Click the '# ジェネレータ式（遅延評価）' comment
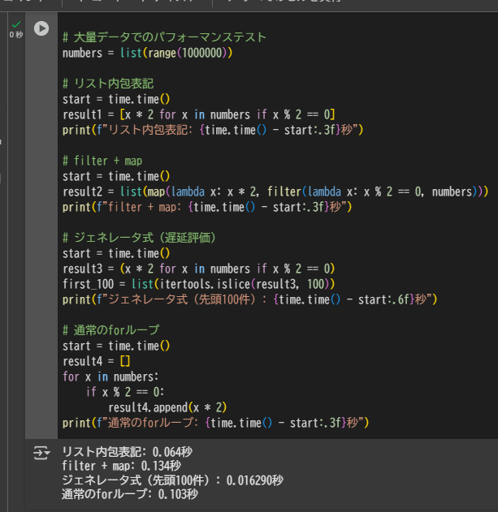Screen dimensions: 498x512 point(139,238)
